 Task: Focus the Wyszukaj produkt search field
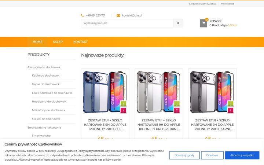(x=127, y=23)
